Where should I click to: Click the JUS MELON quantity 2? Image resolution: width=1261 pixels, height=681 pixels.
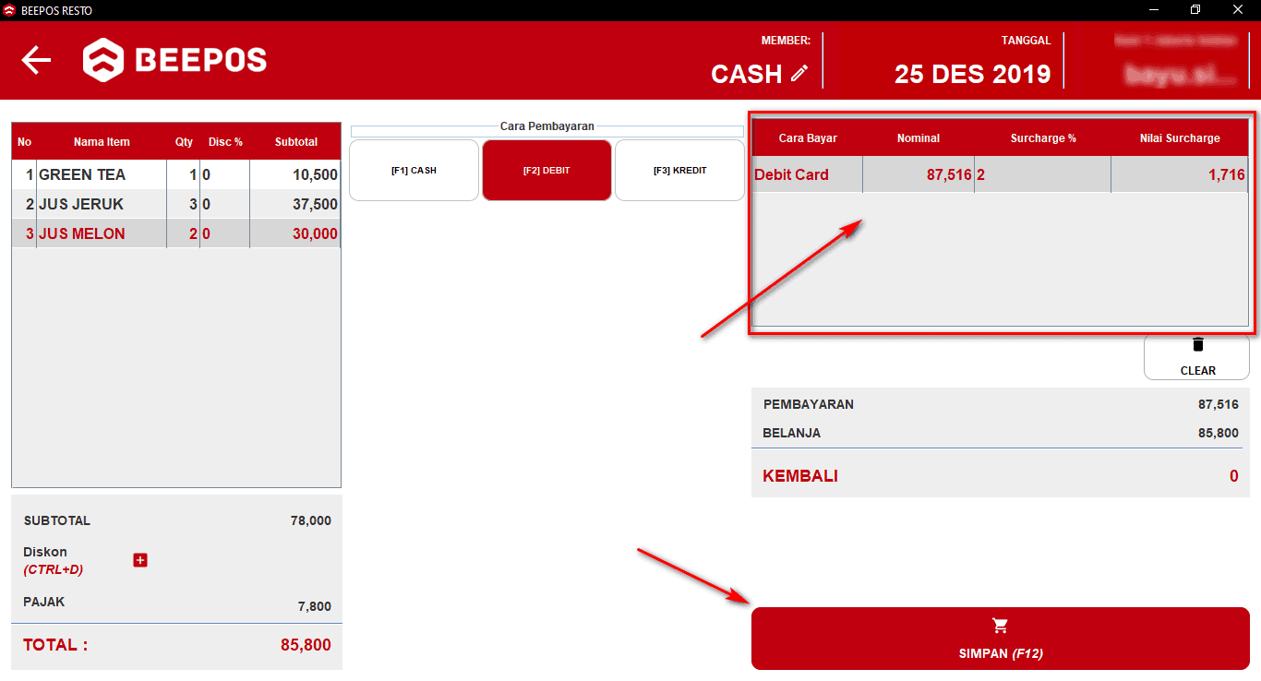click(193, 233)
